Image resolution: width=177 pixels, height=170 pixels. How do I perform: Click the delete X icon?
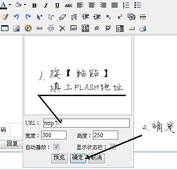point(62,28)
